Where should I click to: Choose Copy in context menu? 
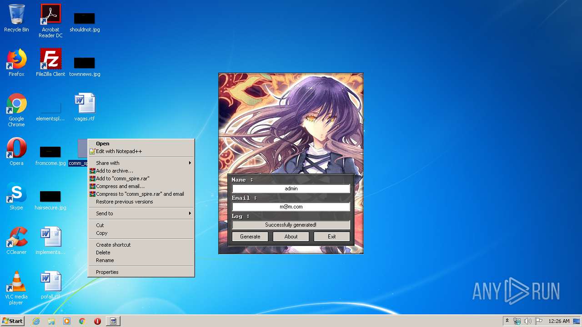pos(141,233)
